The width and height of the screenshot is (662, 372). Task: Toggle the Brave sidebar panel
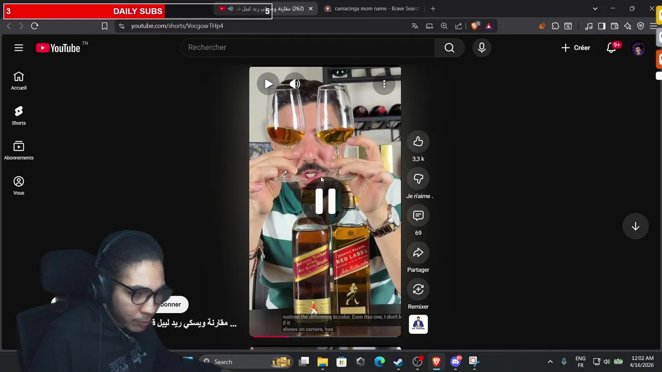coord(601,26)
